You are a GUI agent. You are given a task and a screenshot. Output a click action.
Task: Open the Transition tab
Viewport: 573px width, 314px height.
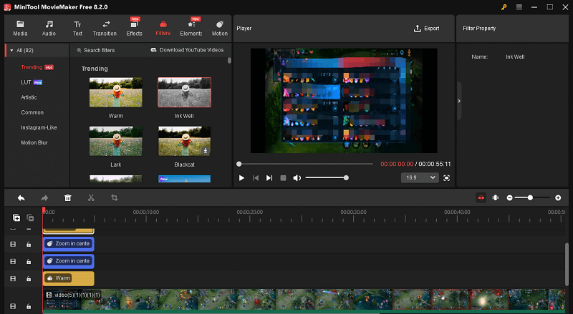click(105, 28)
